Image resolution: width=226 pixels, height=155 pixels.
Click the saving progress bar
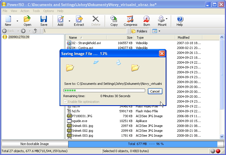104,90
